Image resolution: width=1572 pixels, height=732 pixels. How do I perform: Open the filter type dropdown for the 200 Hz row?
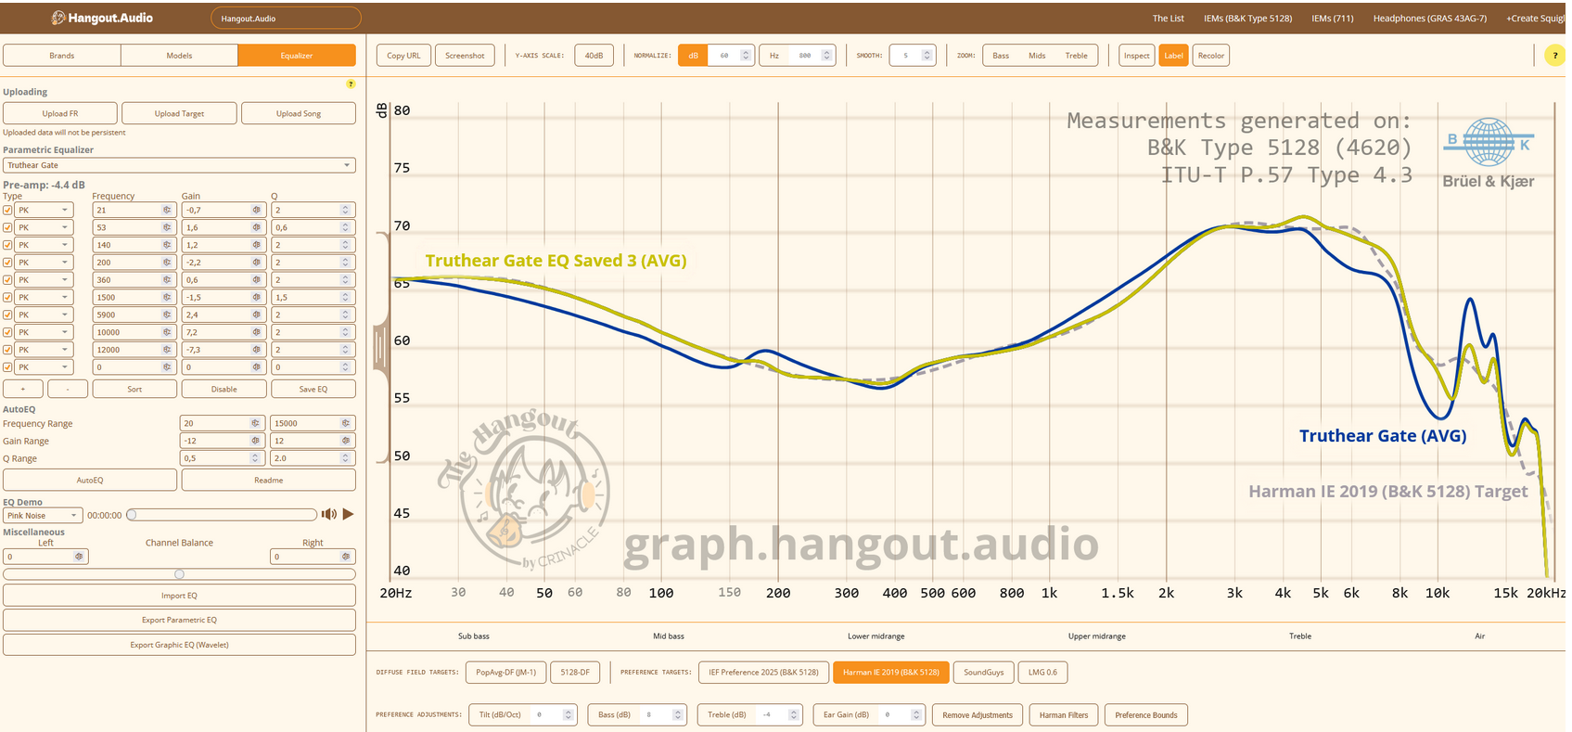pyautogui.click(x=44, y=263)
